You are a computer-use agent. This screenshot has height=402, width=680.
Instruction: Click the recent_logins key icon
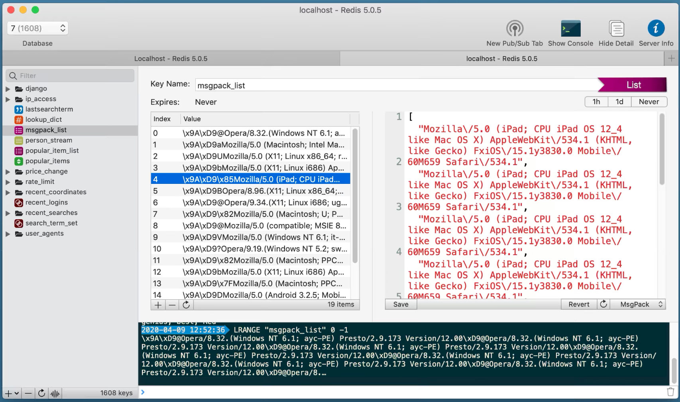pyautogui.click(x=19, y=202)
